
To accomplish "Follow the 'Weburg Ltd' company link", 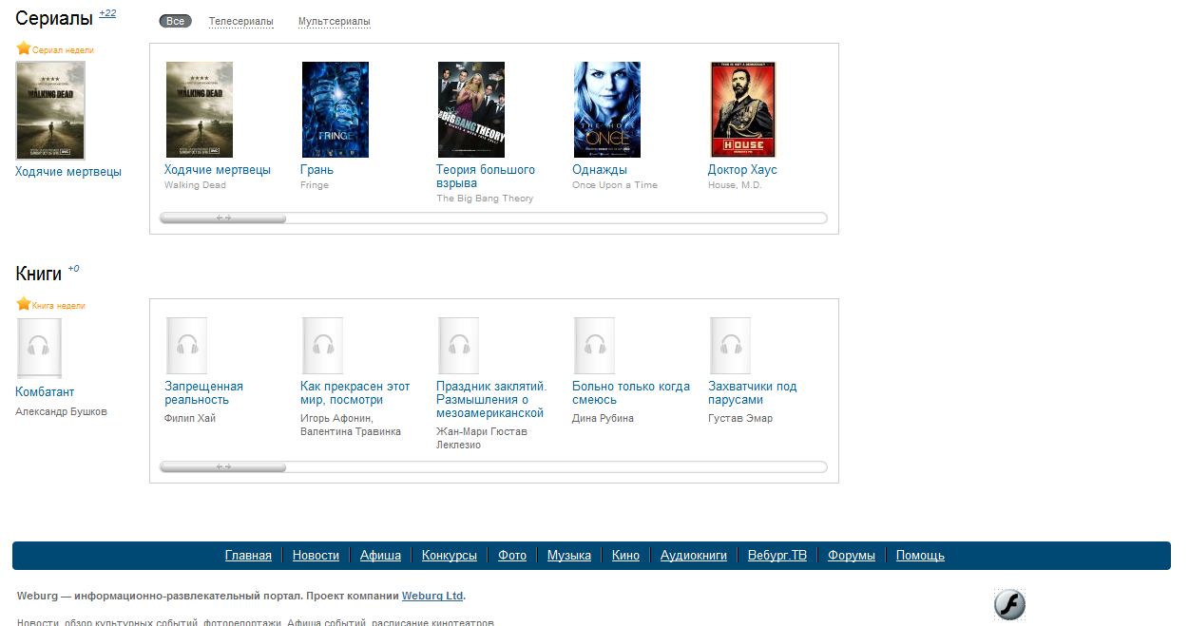I will pos(432,596).
